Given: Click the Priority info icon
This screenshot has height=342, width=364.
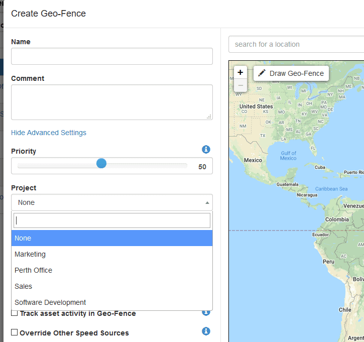Looking at the screenshot, I should (x=206, y=149).
